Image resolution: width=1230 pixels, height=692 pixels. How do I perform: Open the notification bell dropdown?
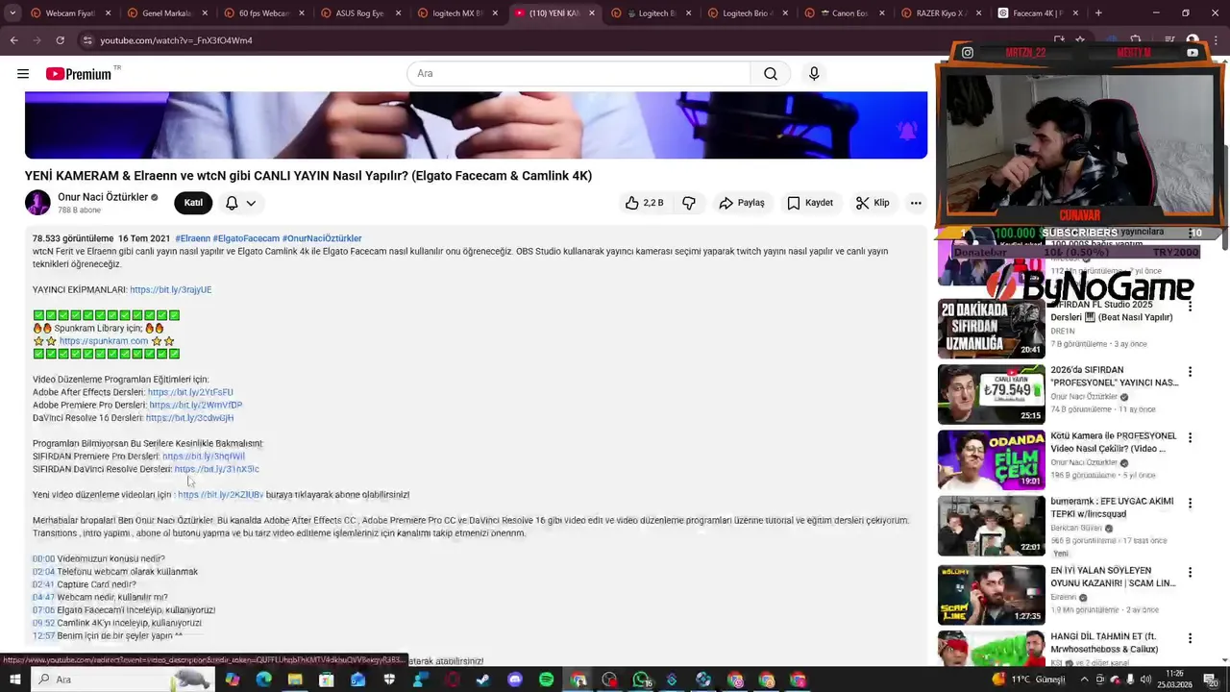(240, 203)
